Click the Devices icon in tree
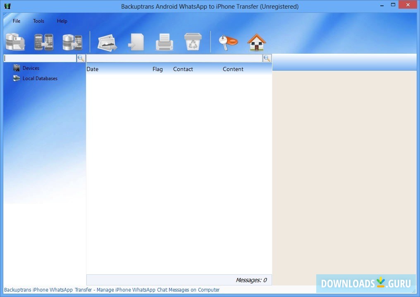This screenshot has height=297, width=420. [17, 68]
